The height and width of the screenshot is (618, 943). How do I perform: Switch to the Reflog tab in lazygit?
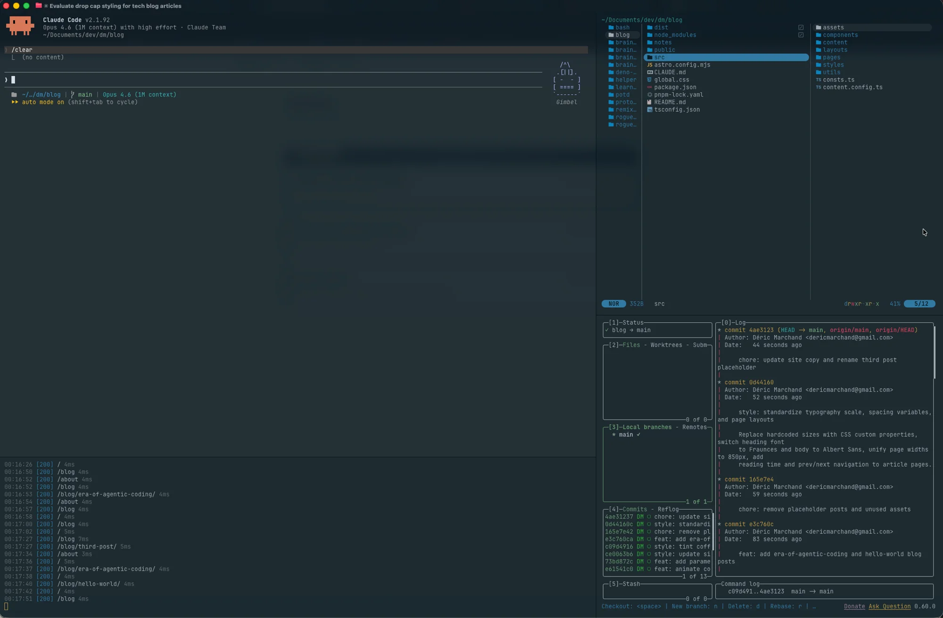(668, 510)
